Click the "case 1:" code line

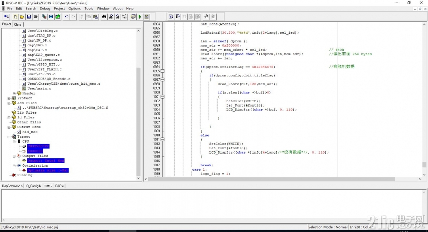point(199,169)
